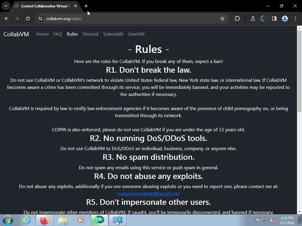Image resolution: width=302 pixels, height=226 pixels.
Task: Click the muted volume tray icon
Action: tap(272, 221)
